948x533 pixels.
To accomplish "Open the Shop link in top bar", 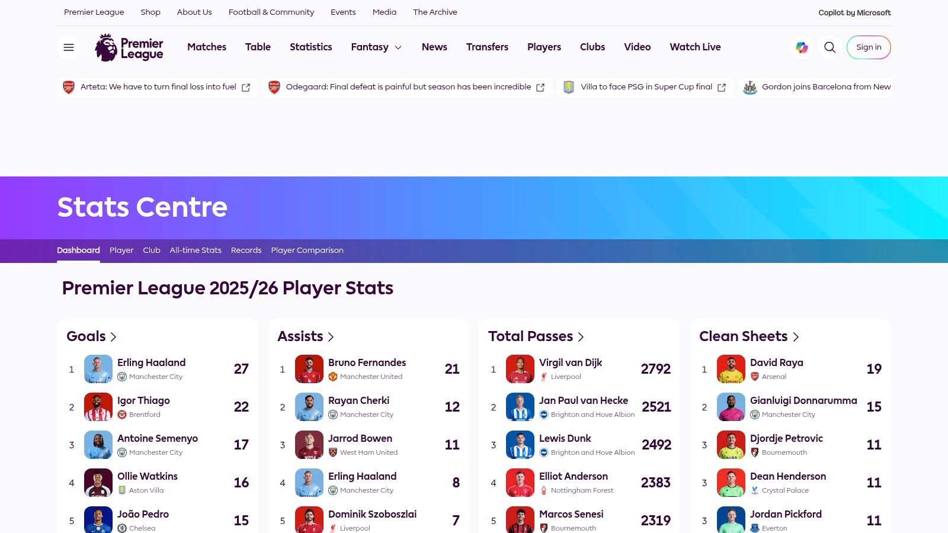I will (x=150, y=12).
